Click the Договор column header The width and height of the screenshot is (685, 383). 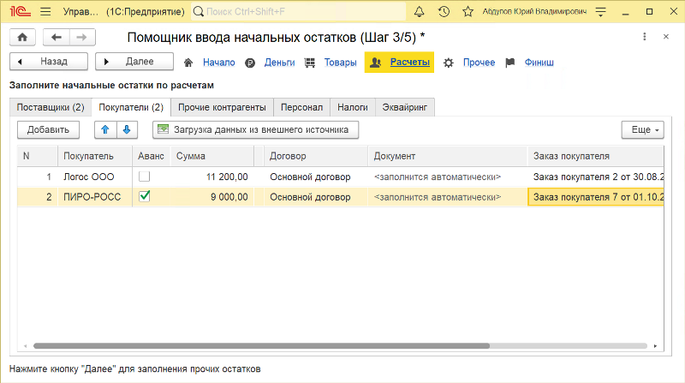pyautogui.click(x=315, y=156)
